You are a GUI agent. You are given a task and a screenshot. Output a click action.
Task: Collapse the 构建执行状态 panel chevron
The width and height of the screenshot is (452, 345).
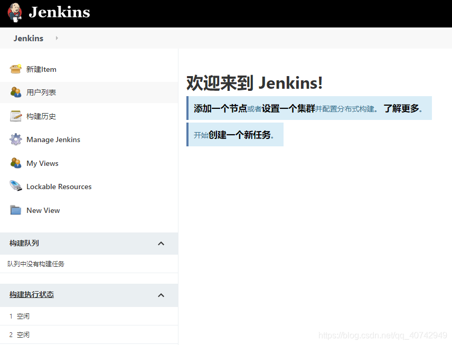(161, 295)
